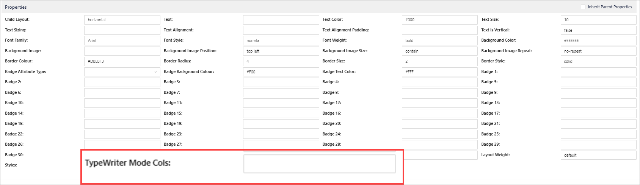Click the Badge 1 input field
640x185 pixels.
598,72
